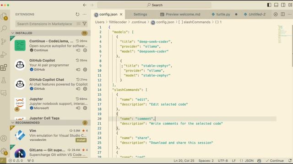293x164 pixels.
Task: Open the Manage gear in activity bar
Action: pyautogui.click(x=4, y=151)
